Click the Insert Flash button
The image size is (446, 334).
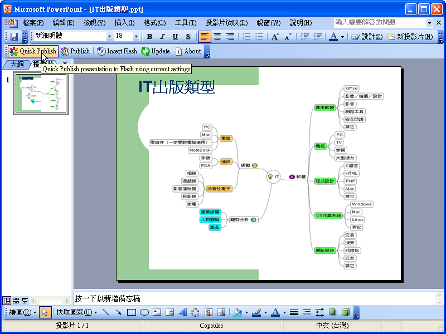pyautogui.click(x=117, y=51)
